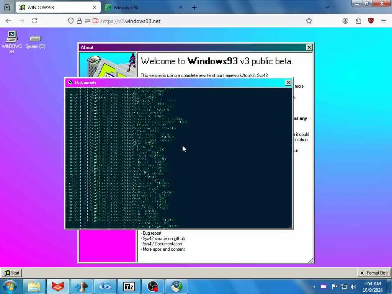Open More apps and content link

coord(163,249)
